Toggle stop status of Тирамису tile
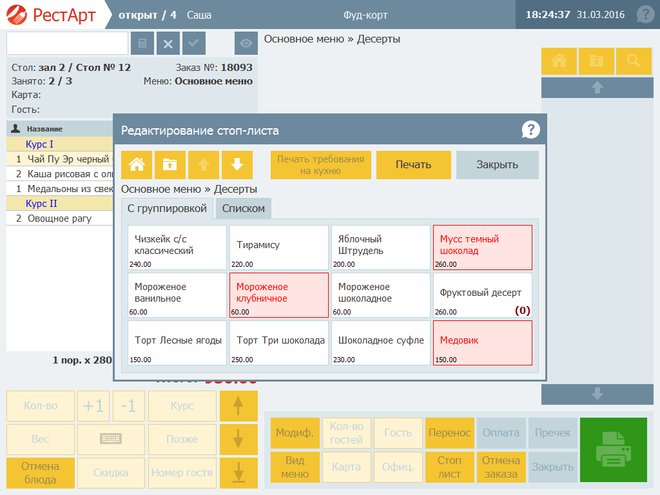The height and width of the screenshot is (495, 660). 278,247
